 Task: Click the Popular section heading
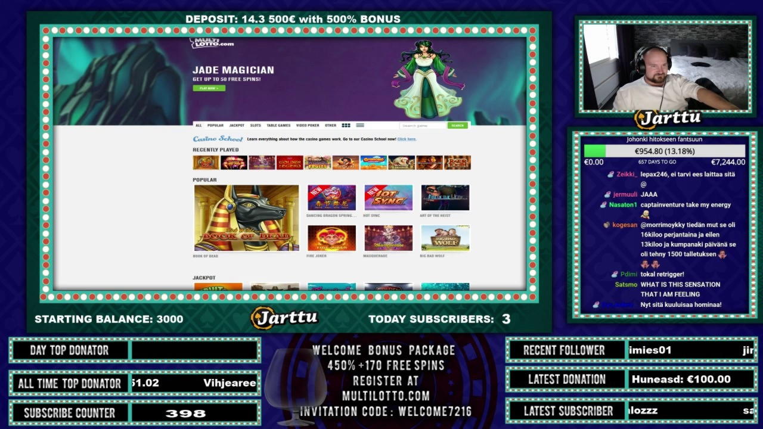click(x=204, y=180)
